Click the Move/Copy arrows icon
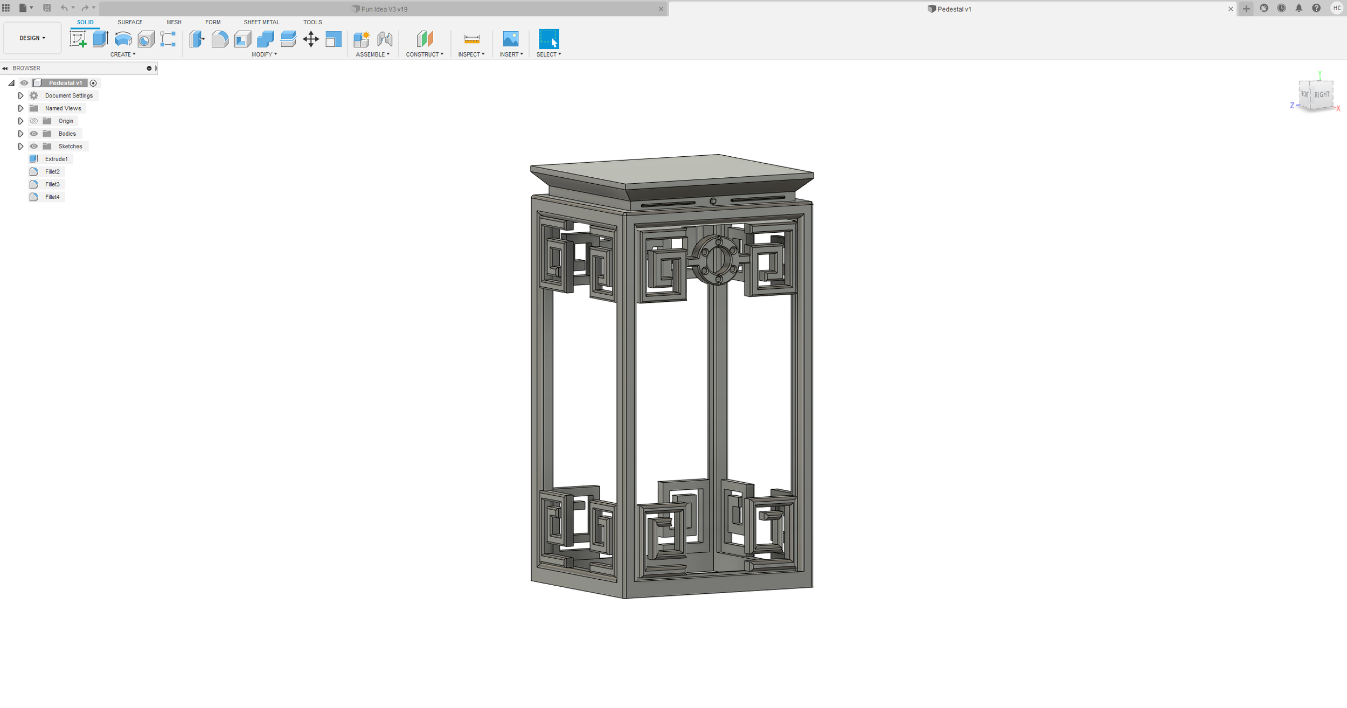The height and width of the screenshot is (708, 1347). coord(311,39)
